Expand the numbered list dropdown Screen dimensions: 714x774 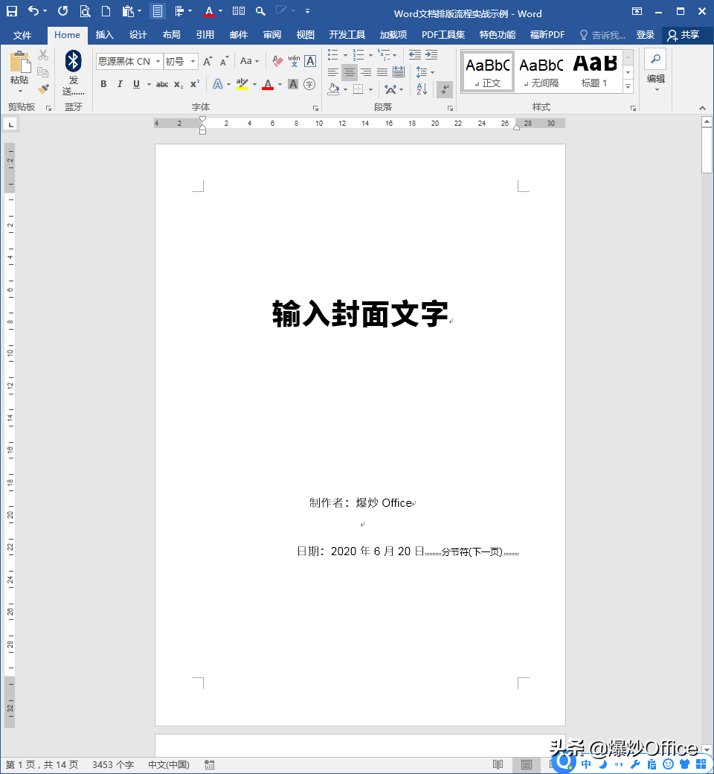370,55
